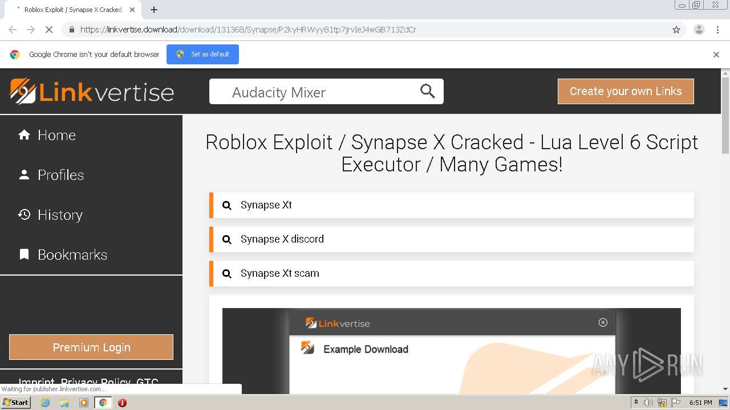Click the address bar URL

tap(248, 30)
